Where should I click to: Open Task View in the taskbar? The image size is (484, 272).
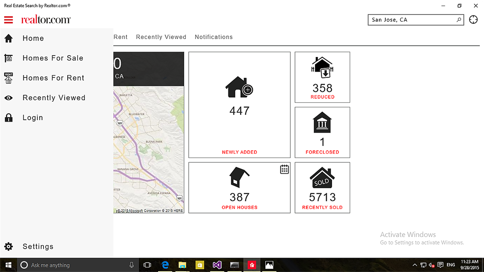coord(147,265)
